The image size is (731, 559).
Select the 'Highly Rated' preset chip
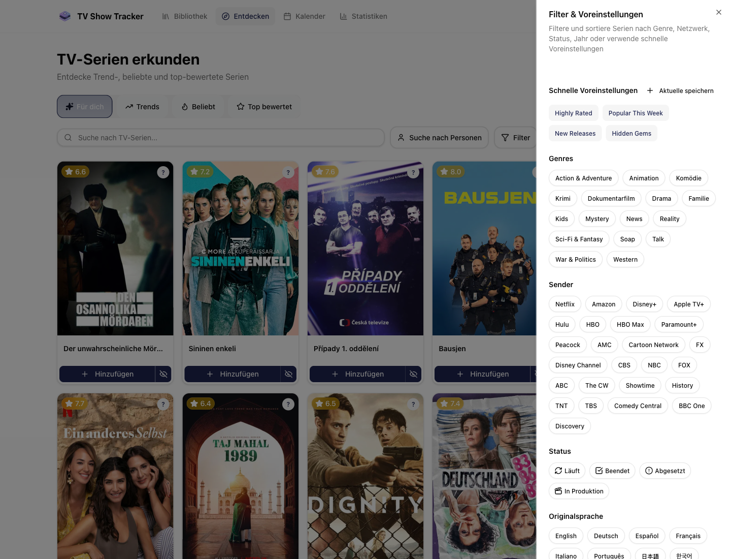coord(573,113)
